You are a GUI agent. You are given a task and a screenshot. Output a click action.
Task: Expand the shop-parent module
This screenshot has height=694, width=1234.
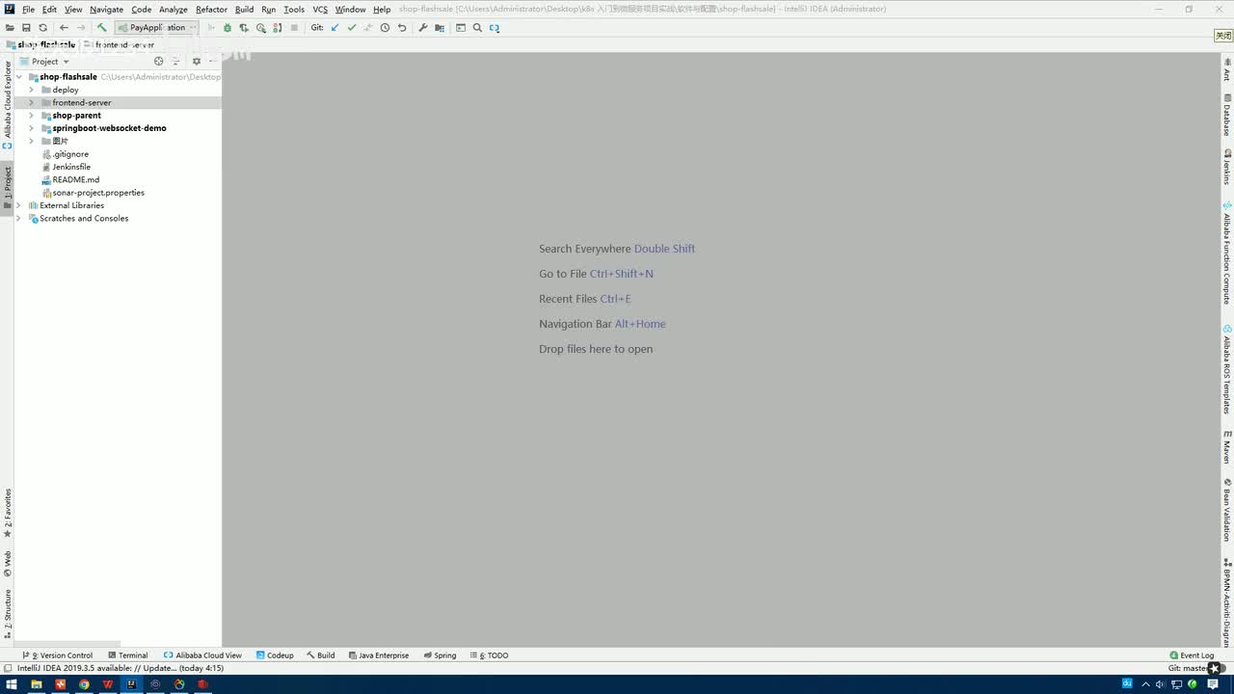tap(31, 116)
